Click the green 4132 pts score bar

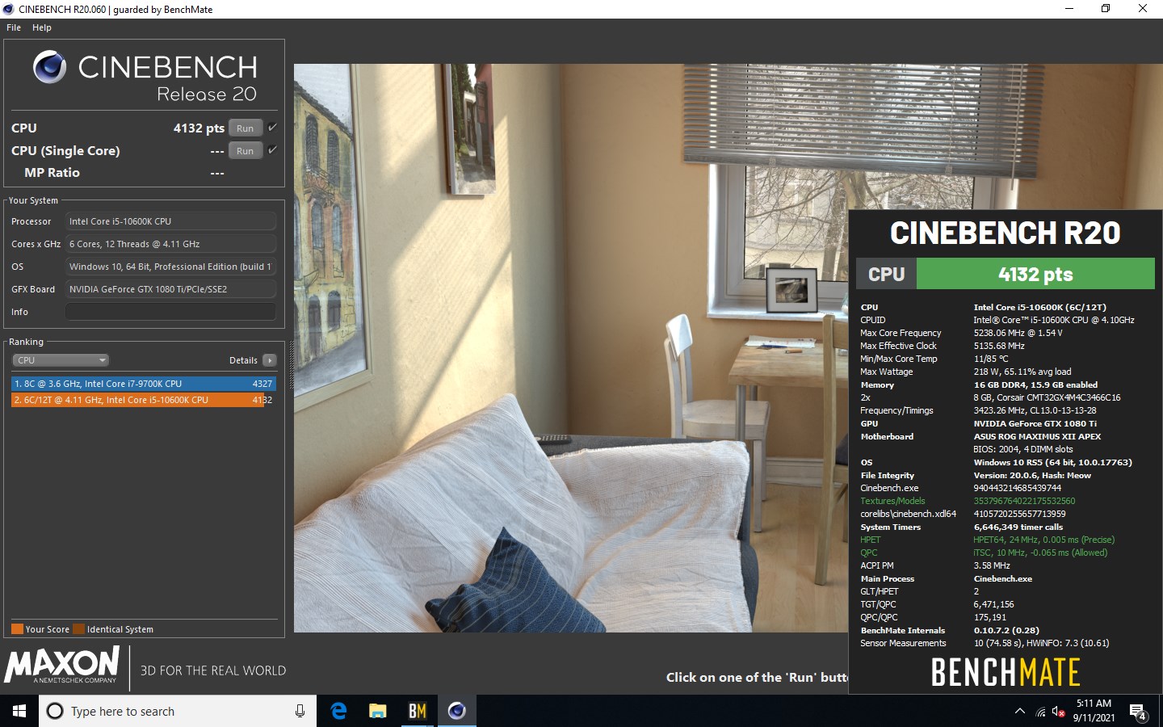coord(1035,274)
